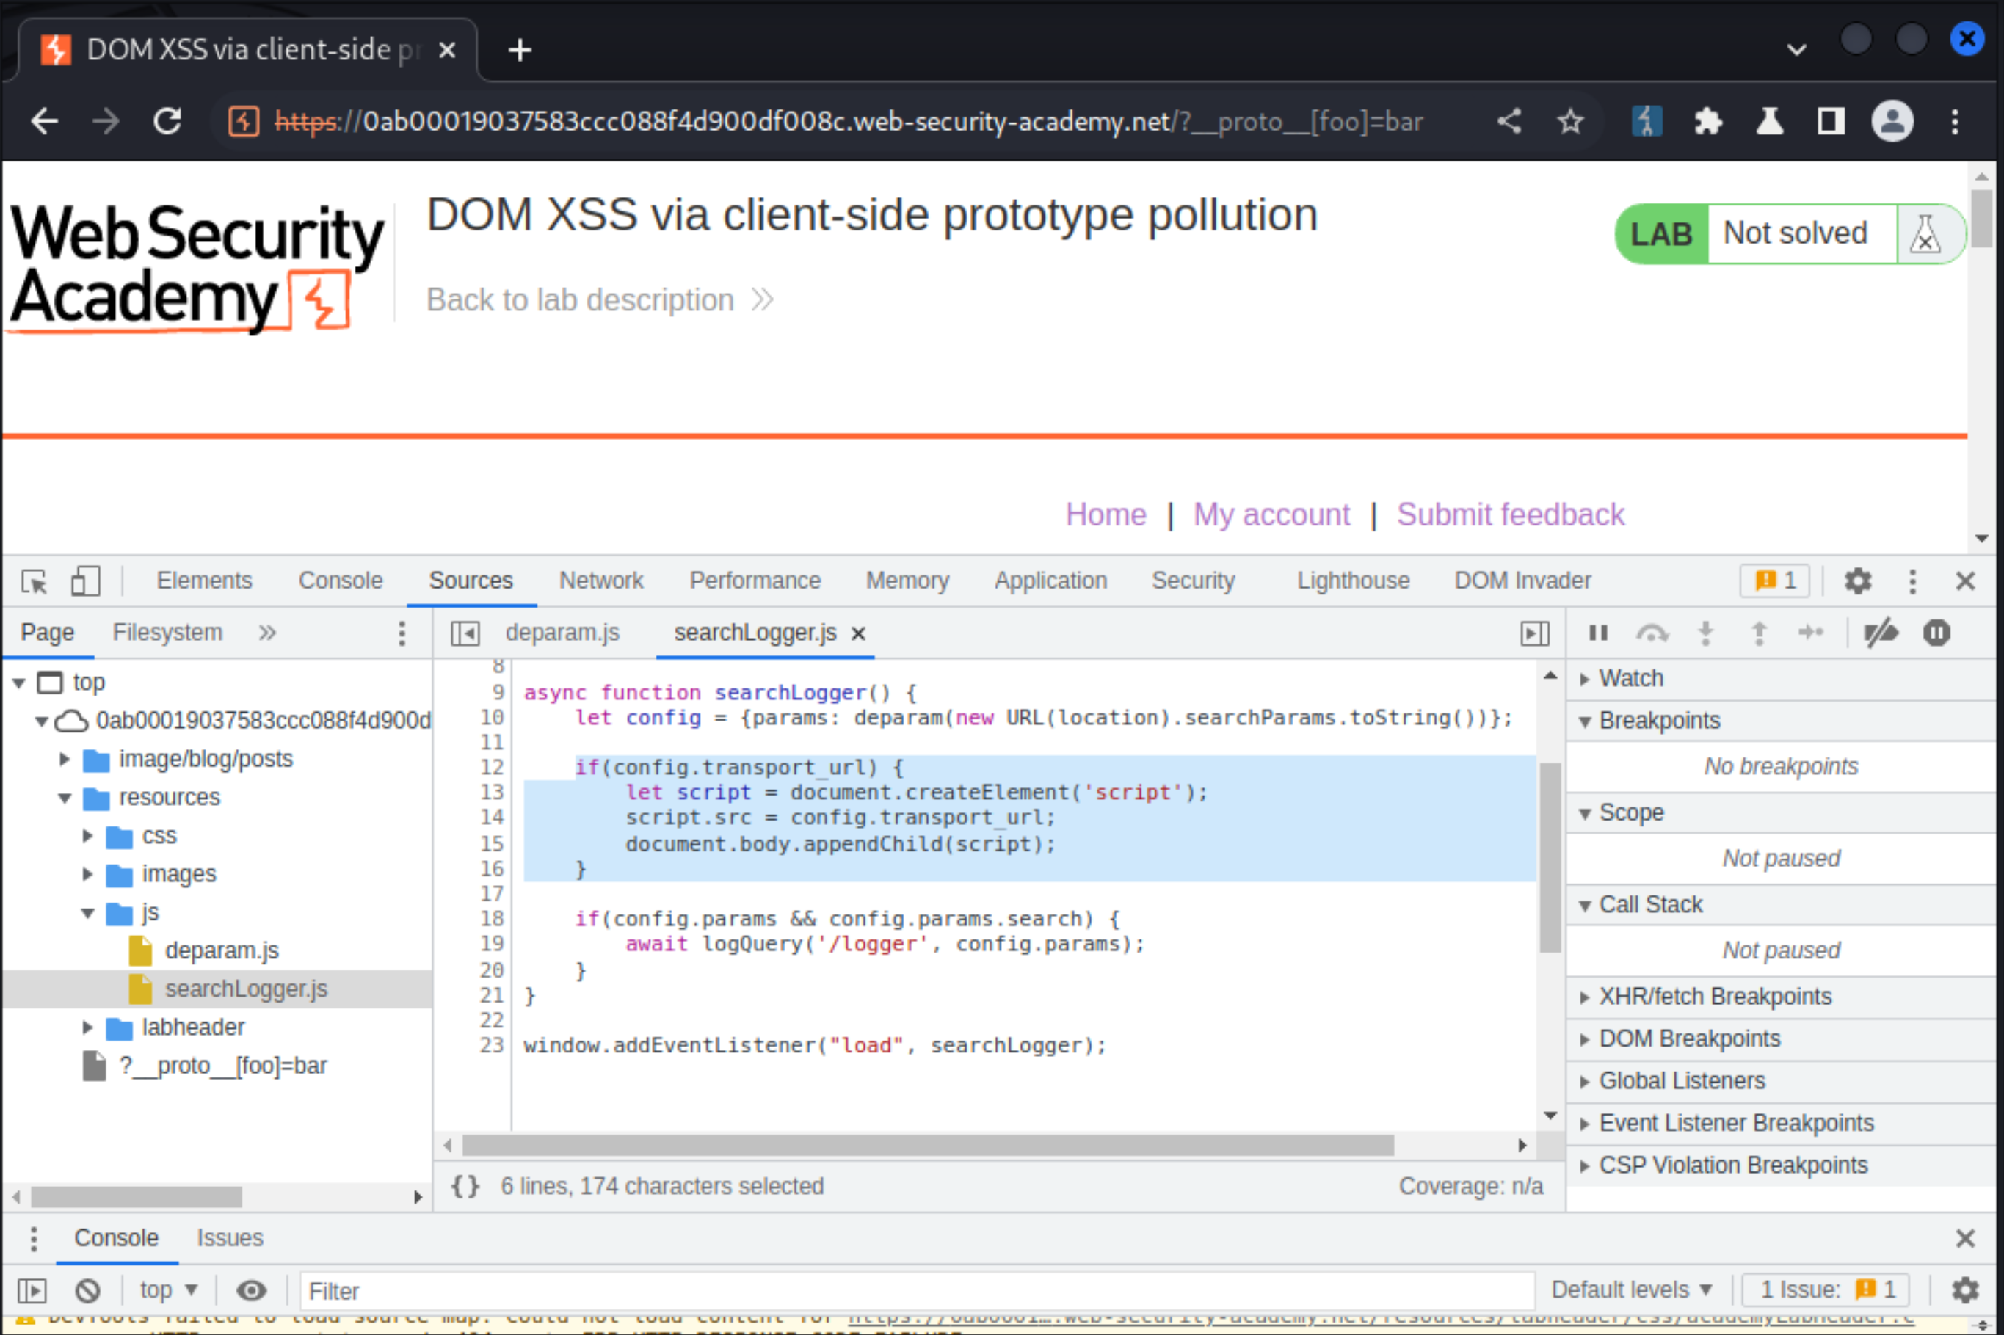Switch to the Network panel
This screenshot has width=2004, height=1335.
(x=601, y=581)
